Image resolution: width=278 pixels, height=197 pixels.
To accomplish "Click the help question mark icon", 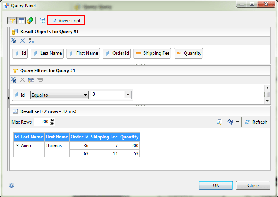I will (x=11, y=185).
